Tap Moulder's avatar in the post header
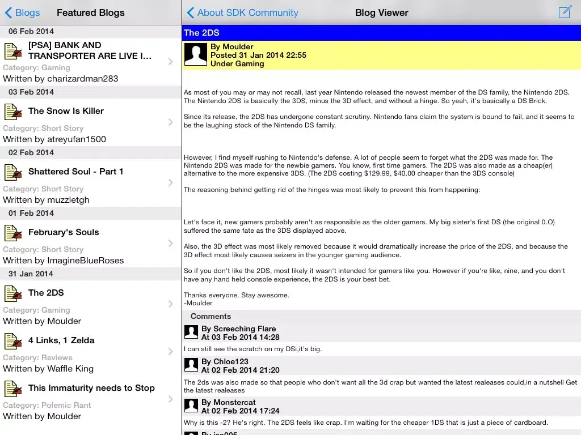Viewport: 581px width, 435px height. coord(196,54)
